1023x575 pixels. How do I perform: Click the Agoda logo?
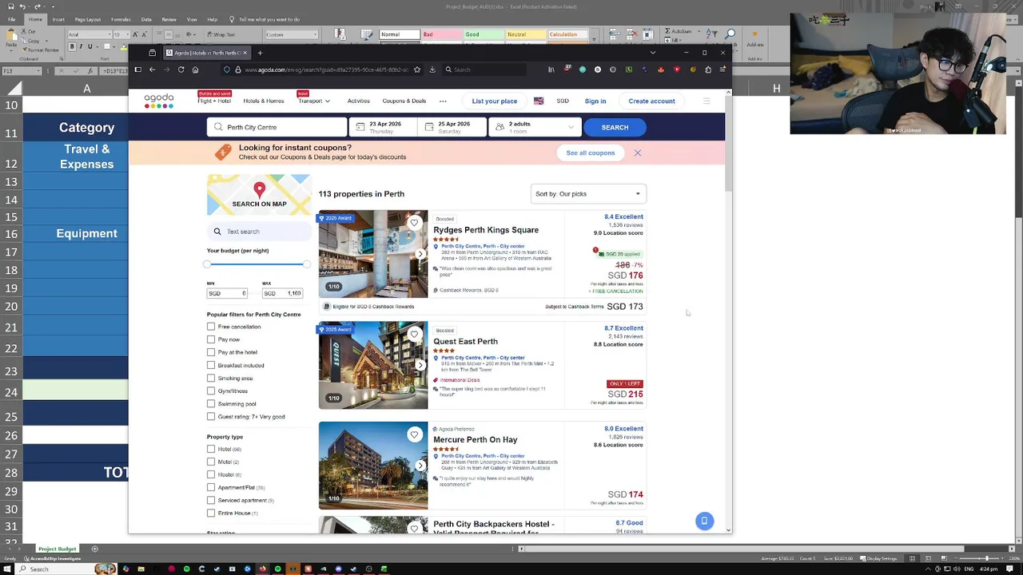pyautogui.click(x=158, y=101)
